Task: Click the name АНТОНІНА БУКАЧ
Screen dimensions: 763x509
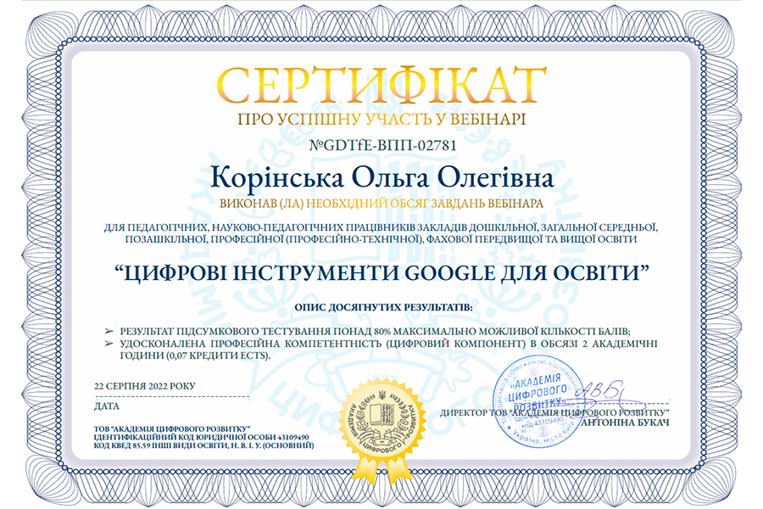Action: (626, 422)
